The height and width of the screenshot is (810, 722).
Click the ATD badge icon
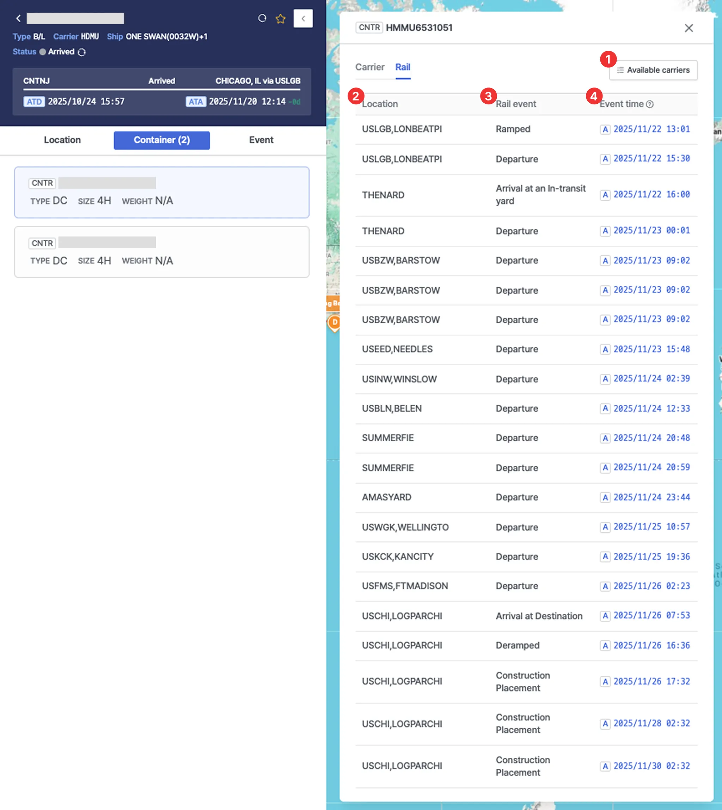coord(34,102)
